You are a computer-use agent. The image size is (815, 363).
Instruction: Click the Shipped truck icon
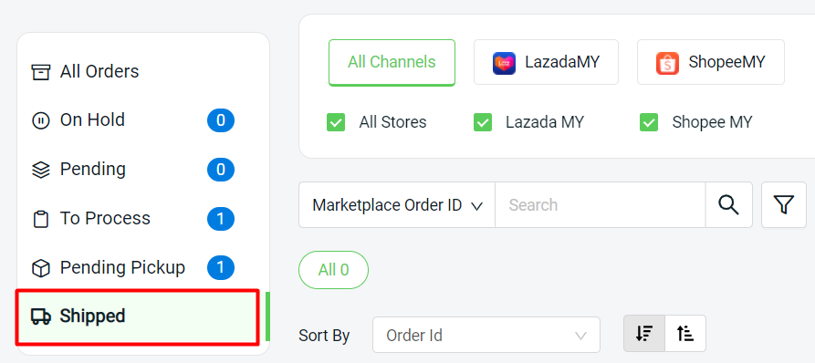[40, 316]
